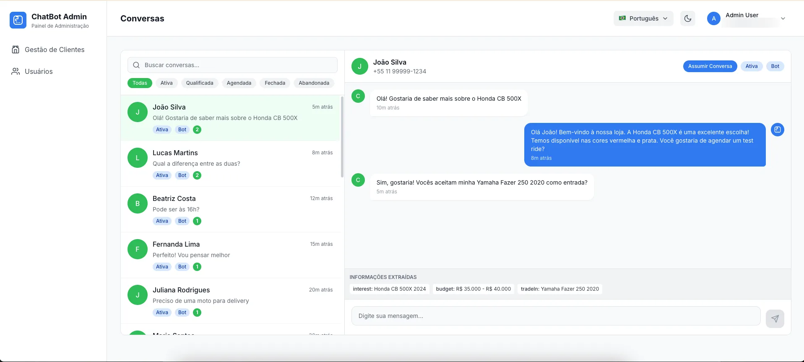Click the Assumir Conversa button

click(710, 66)
